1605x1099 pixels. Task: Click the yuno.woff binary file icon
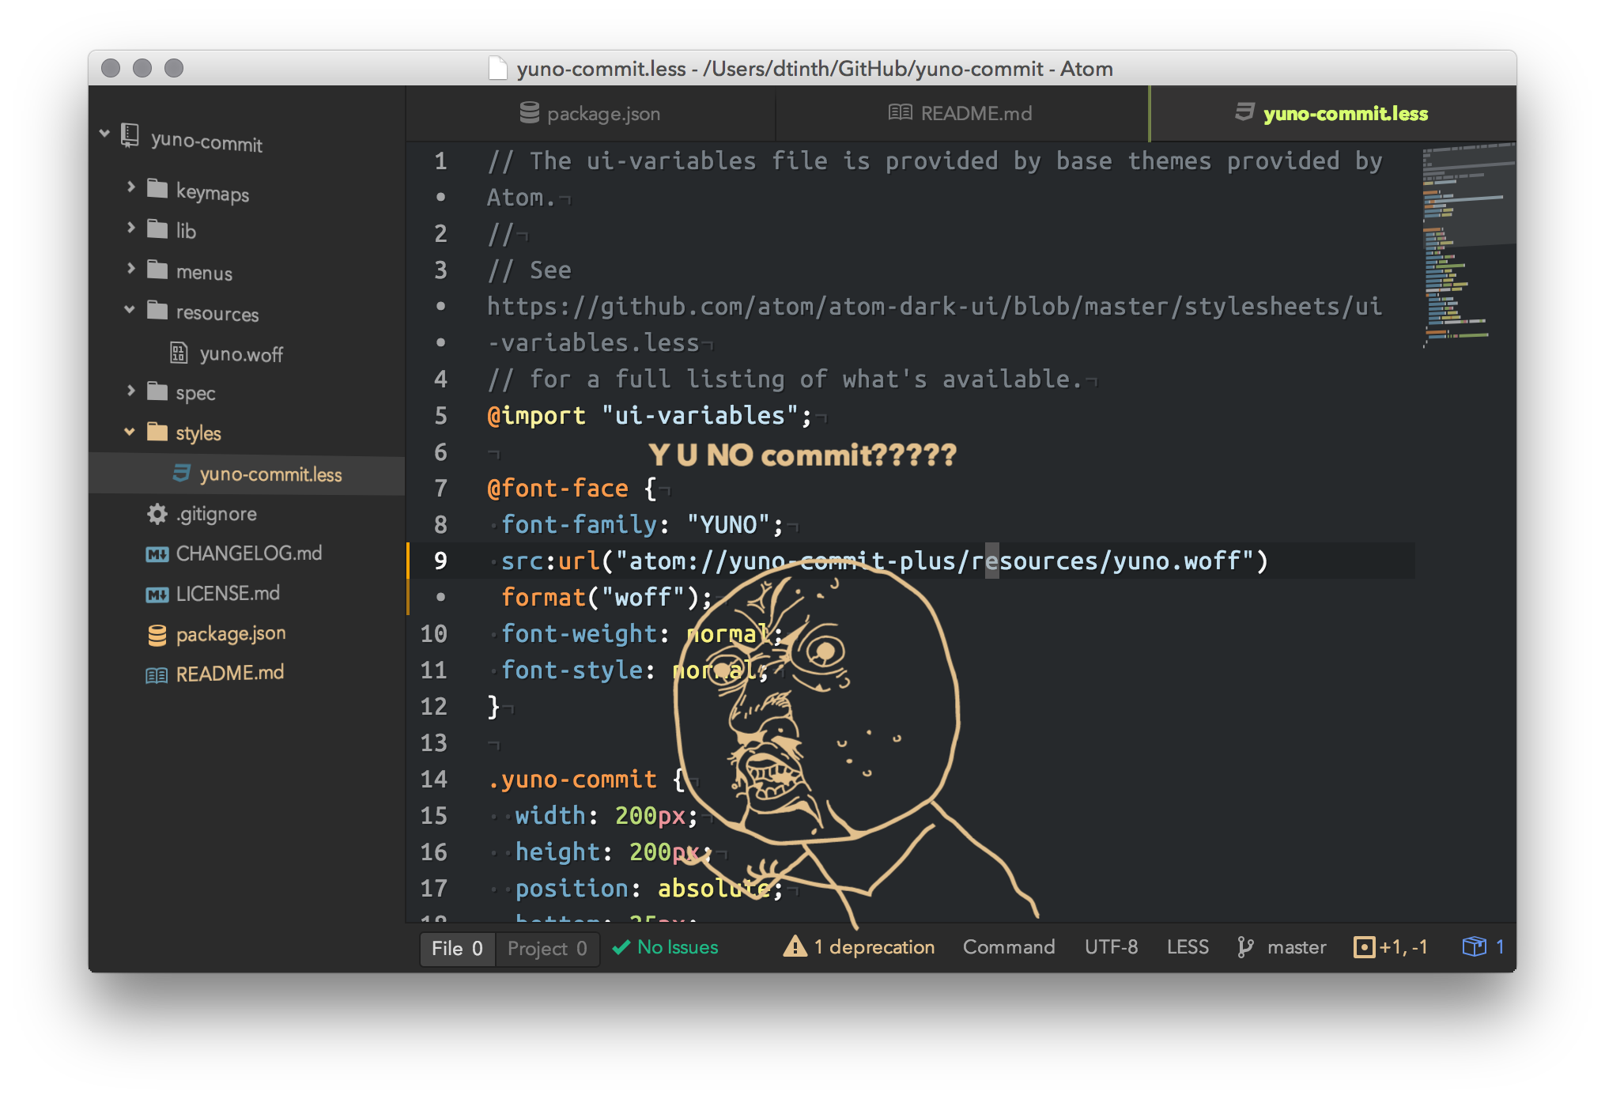[x=179, y=353]
